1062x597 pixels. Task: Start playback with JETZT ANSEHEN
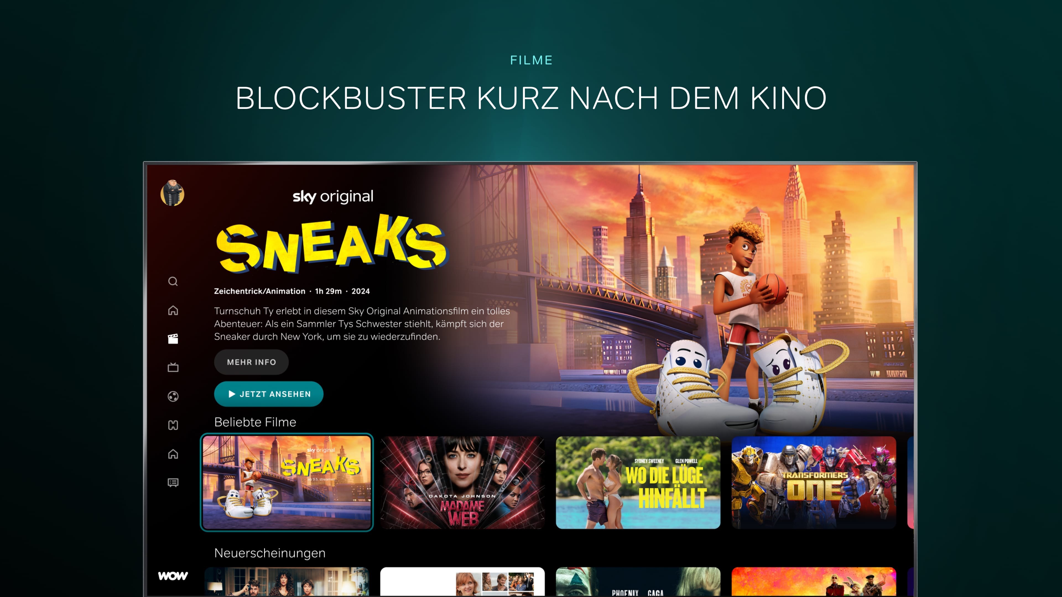tap(269, 394)
